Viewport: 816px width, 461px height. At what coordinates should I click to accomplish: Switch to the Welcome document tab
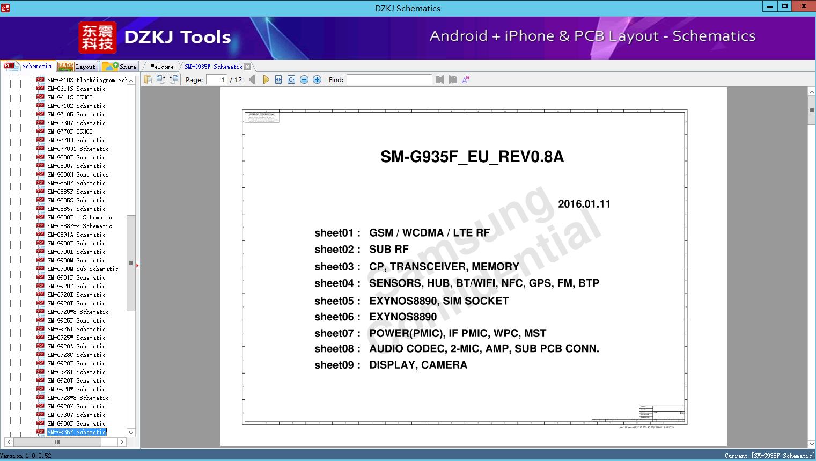point(162,67)
